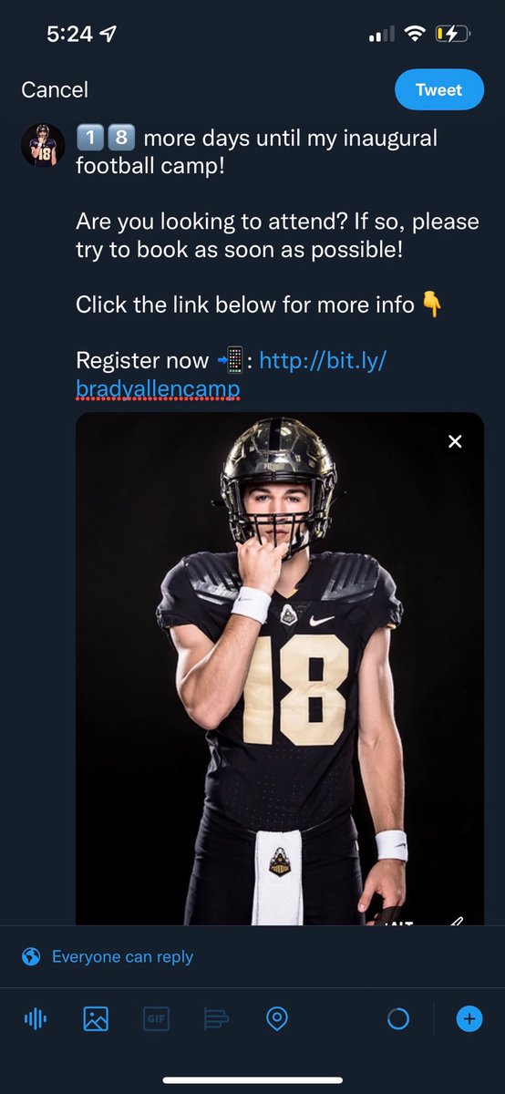Screen dimensions: 505x1094
Task: Tap the profile avatar next to the tweet
Action: click(x=43, y=146)
